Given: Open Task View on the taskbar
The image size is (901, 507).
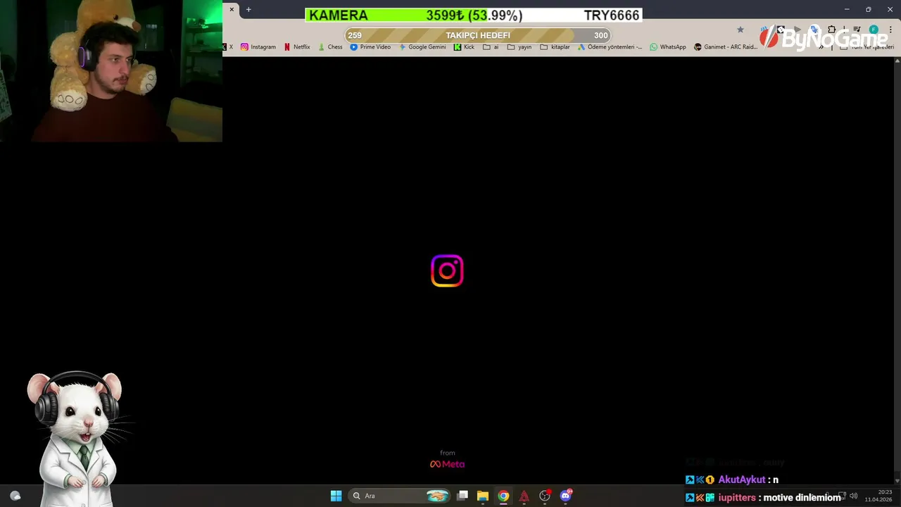Looking at the screenshot, I should pos(462,496).
